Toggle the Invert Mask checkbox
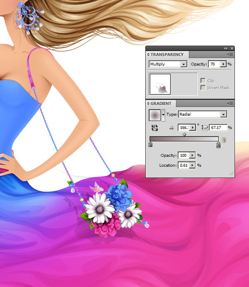The width and height of the screenshot is (249, 287). (x=203, y=88)
